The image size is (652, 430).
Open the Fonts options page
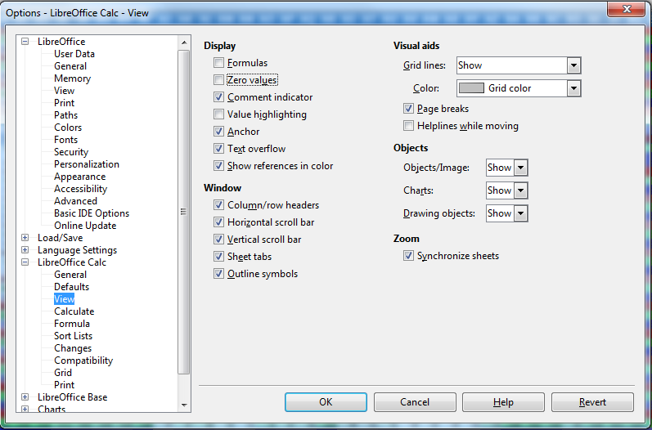(x=65, y=140)
